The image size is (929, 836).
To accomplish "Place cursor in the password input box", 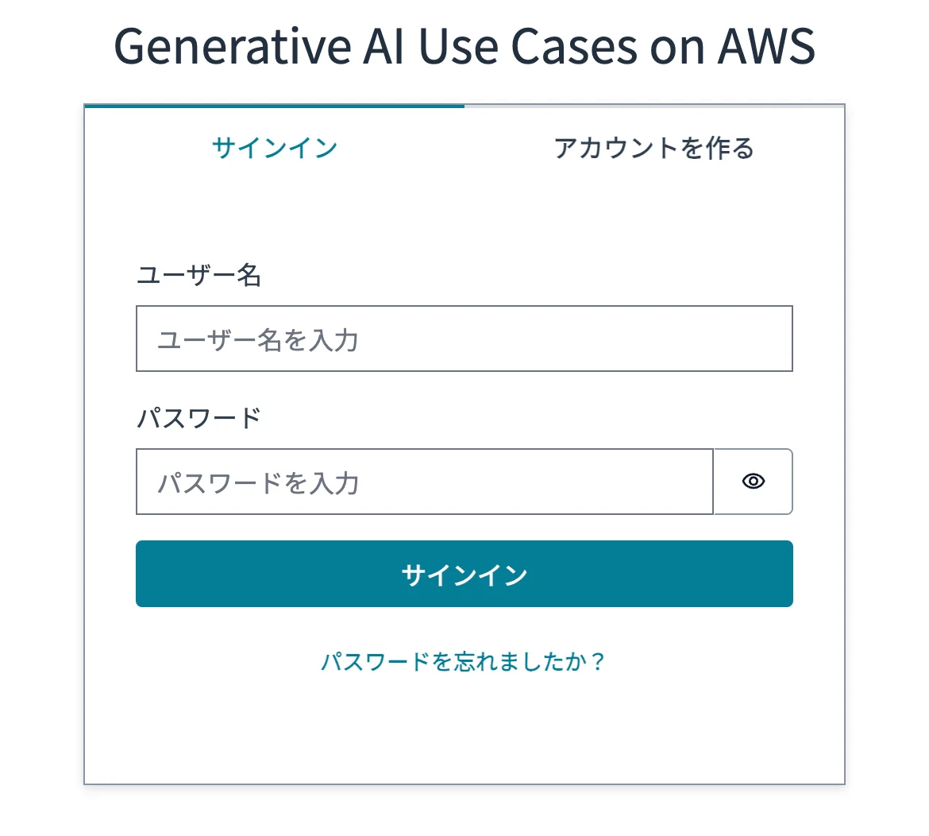I will [x=425, y=482].
